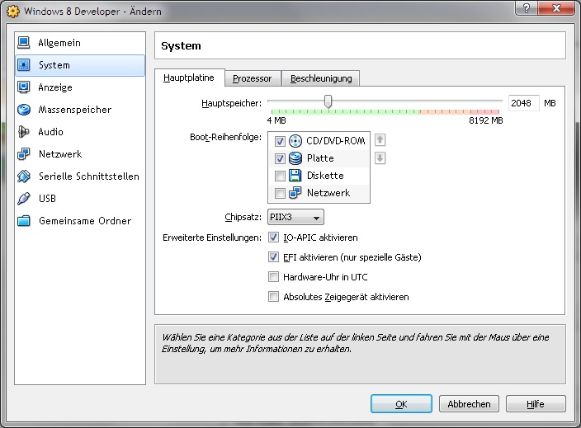Uncheck CD/DVD-ROM boot device checkbox
Image resolution: width=581 pixels, height=428 pixels.
[x=280, y=141]
